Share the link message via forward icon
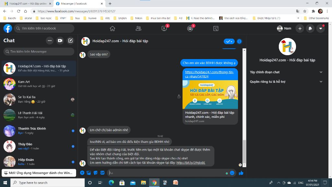The height and width of the screenshot is (187, 332). [179, 96]
